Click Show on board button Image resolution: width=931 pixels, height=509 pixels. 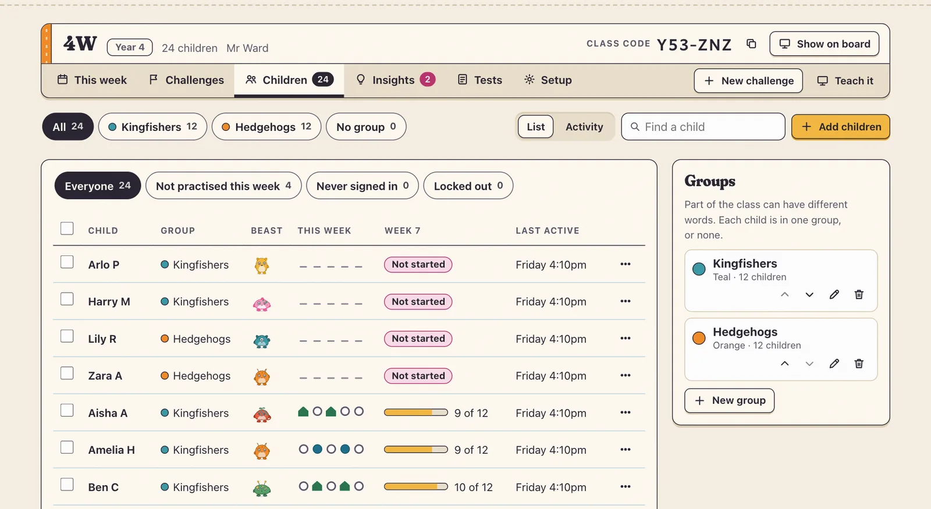tap(825, 44)
